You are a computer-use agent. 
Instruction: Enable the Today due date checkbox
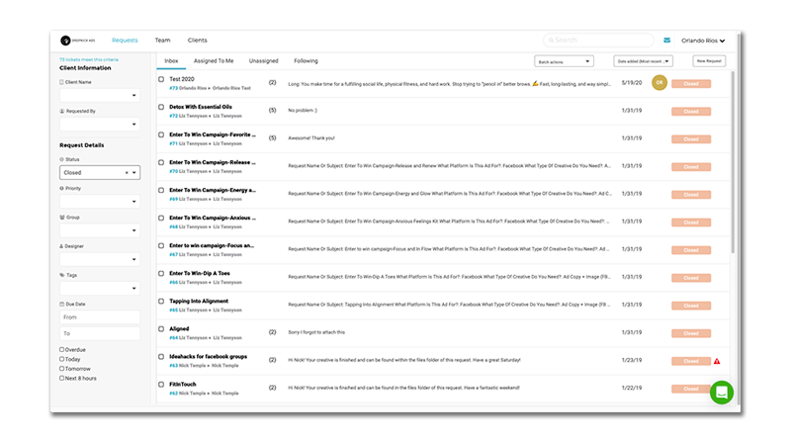tap(62, 359)
